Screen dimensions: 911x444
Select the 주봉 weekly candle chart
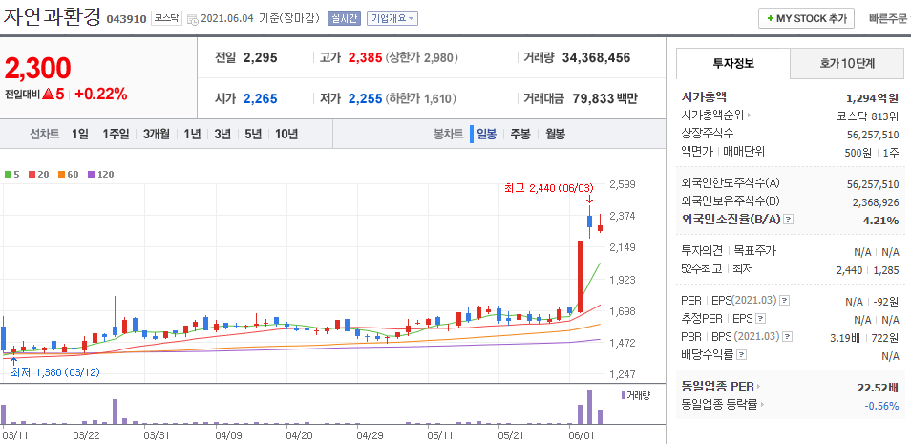520,135
